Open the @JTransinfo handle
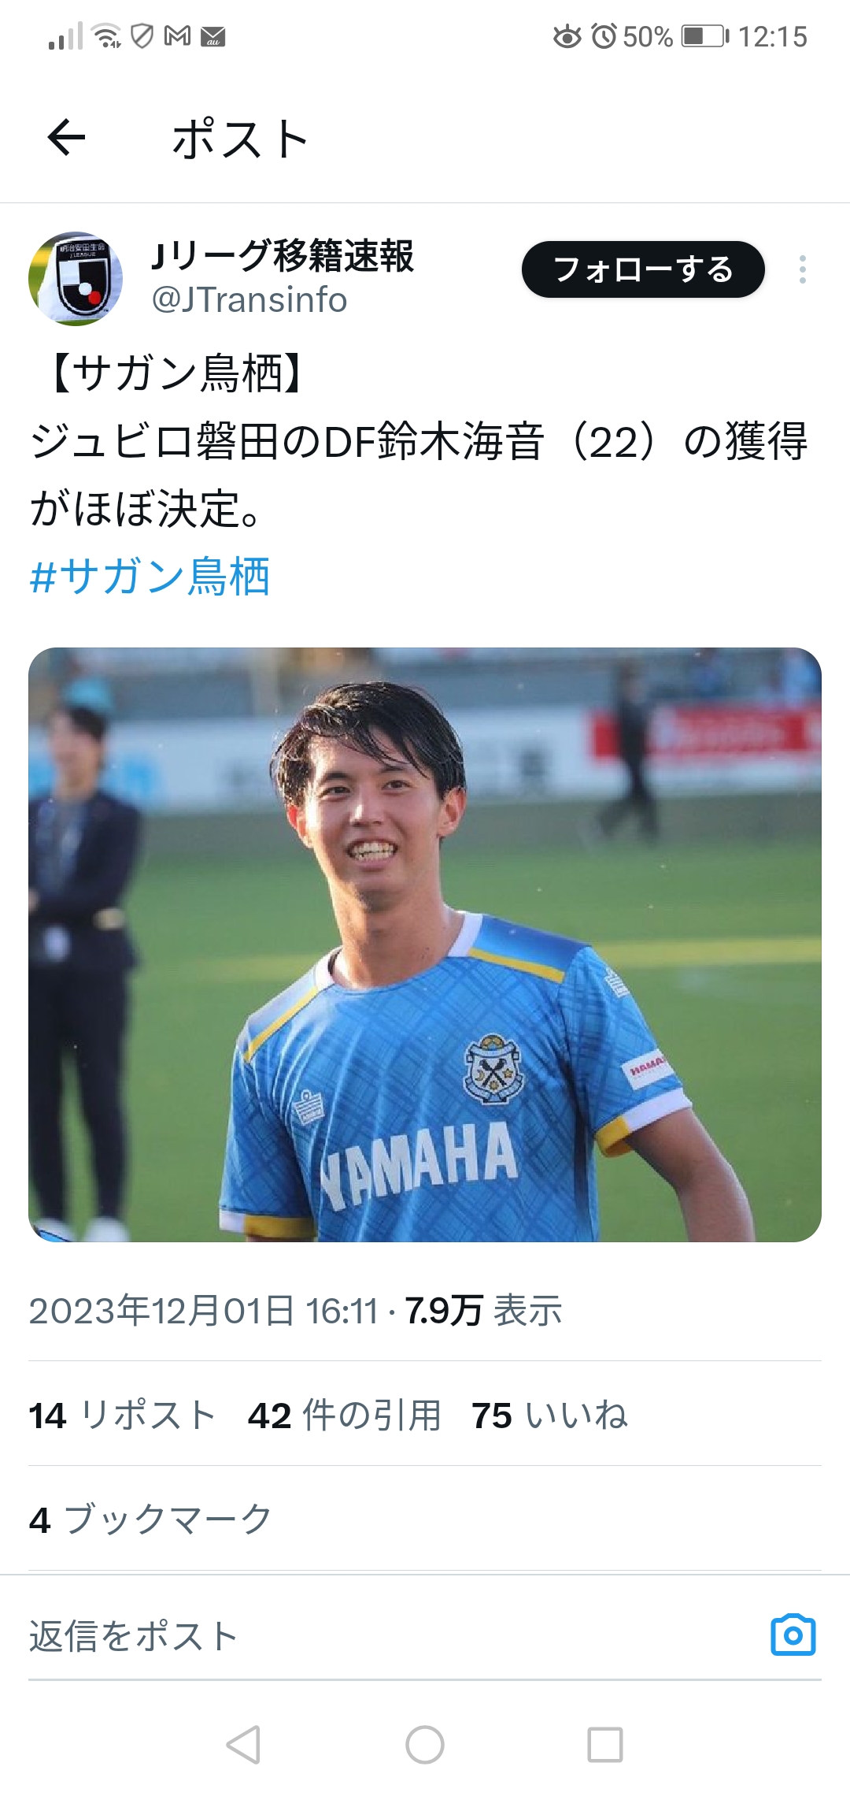The image size is (850, 1796). pyautogui.click(x=249, y=300)
